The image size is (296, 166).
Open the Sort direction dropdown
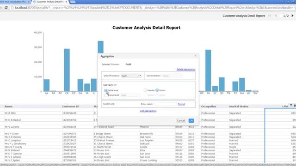pyautogui.click(x=173, y=76)
